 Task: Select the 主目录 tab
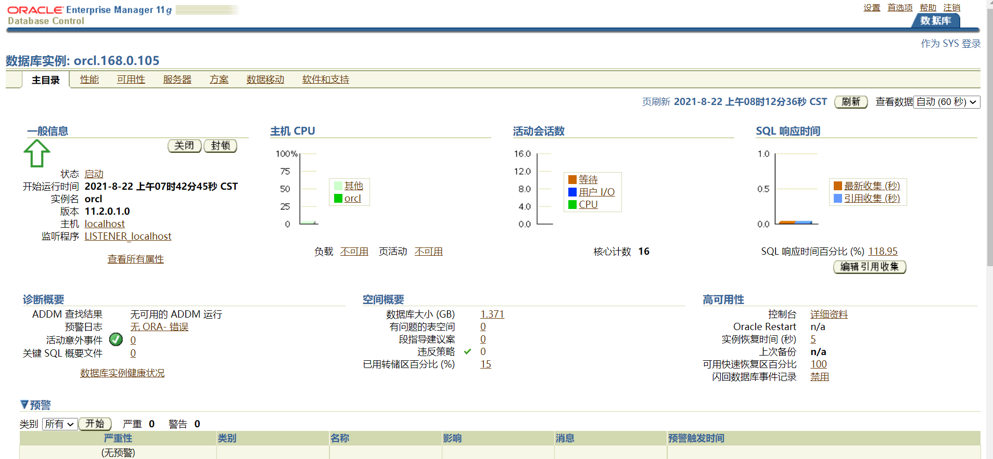coord(46,80)
